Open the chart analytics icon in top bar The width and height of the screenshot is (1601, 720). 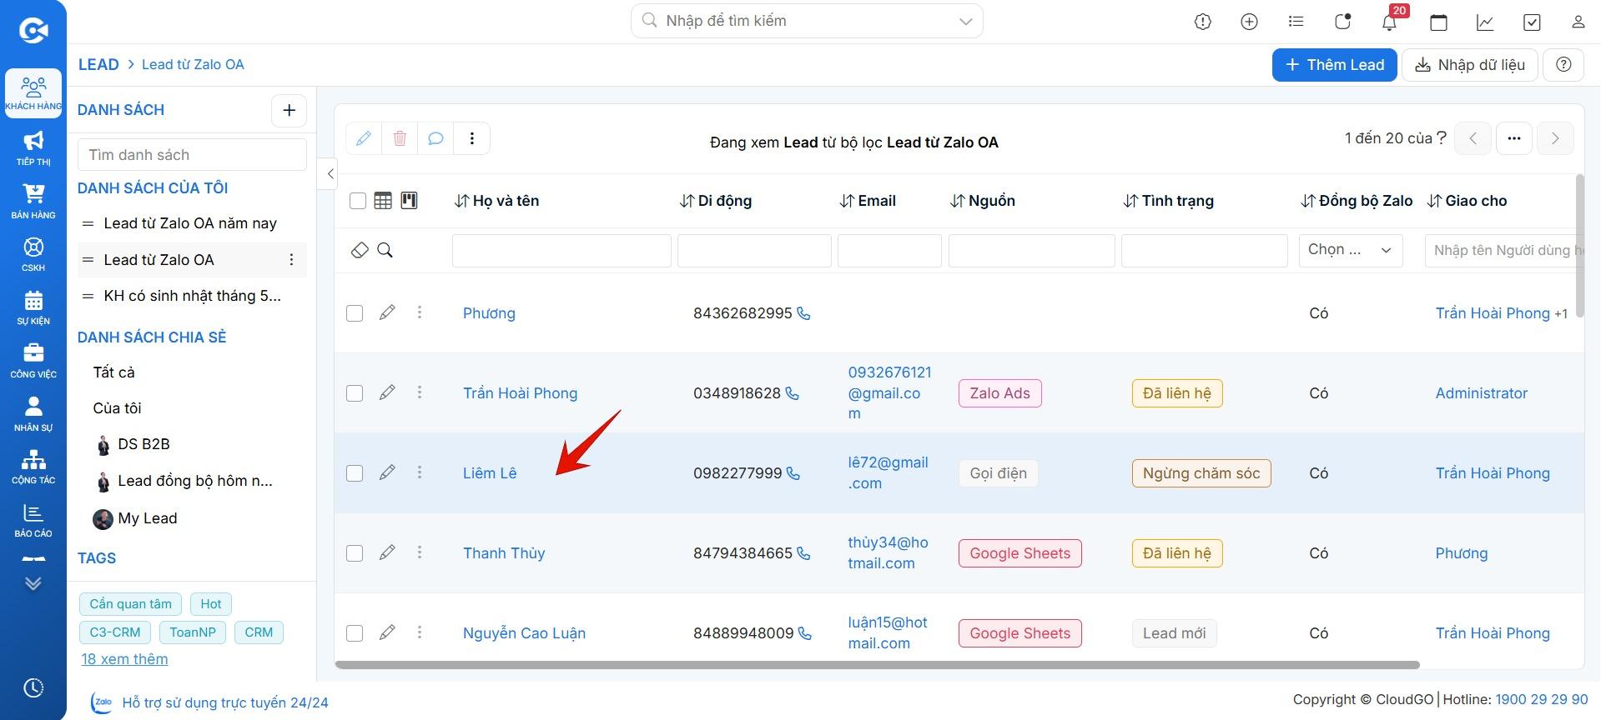pos(1485,22)
